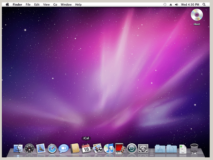Viewport: 213px width, 160px height.
Task: Open the Edit menu
Action: tap(37, 4)
